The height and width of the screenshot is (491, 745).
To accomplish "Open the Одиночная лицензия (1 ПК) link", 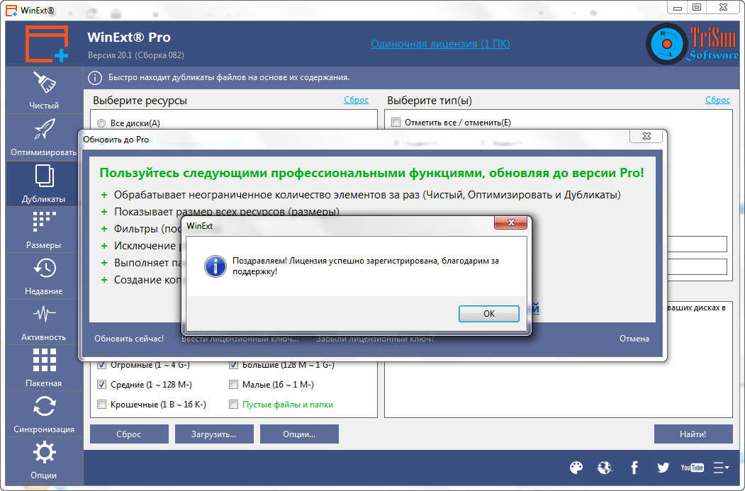I will pyautogui.click(x=440, y=44).
